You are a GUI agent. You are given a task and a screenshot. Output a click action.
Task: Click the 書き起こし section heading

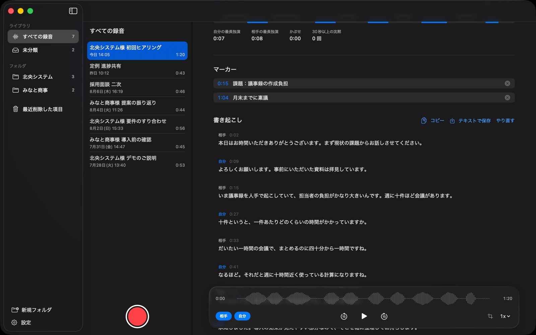(227, 120)
